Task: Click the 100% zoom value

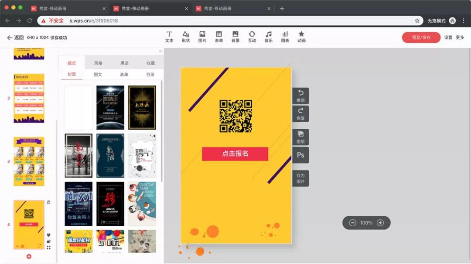Action: [x=366, y=223]
